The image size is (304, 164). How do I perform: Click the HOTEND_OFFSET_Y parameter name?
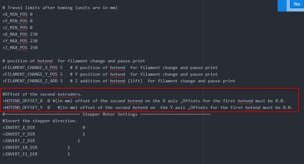tap(24, 108)
